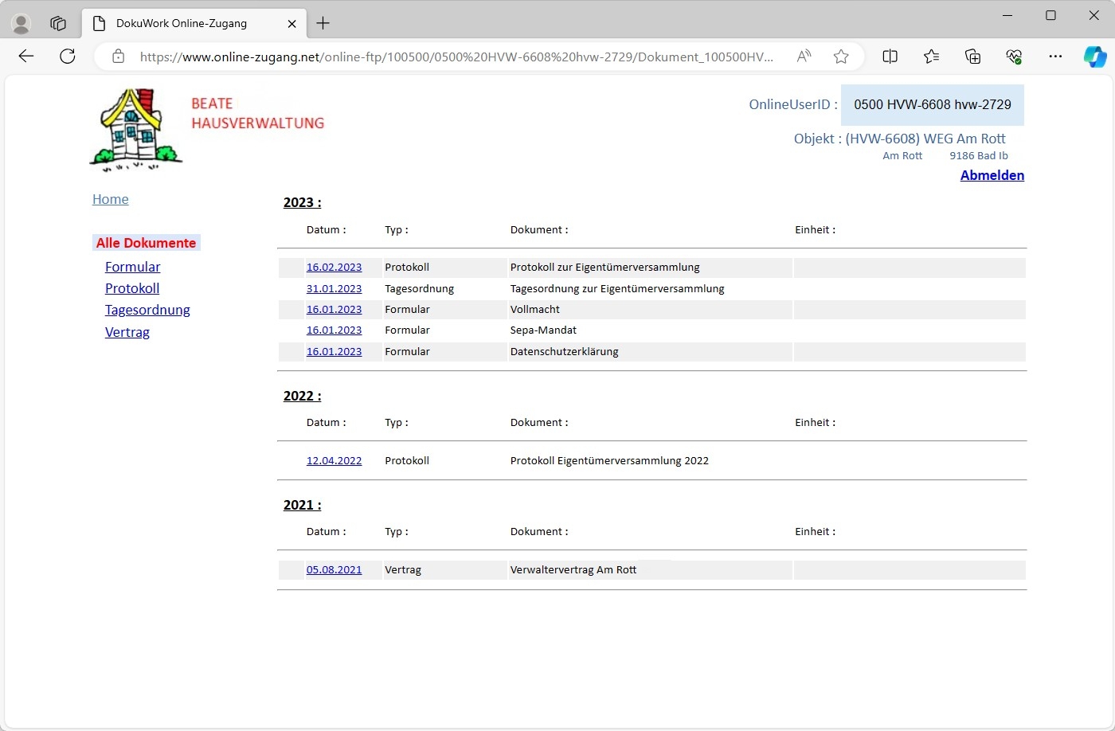Click the 2022 year heading
This screenshot has width=1115, height=731.
click(303, 396)
